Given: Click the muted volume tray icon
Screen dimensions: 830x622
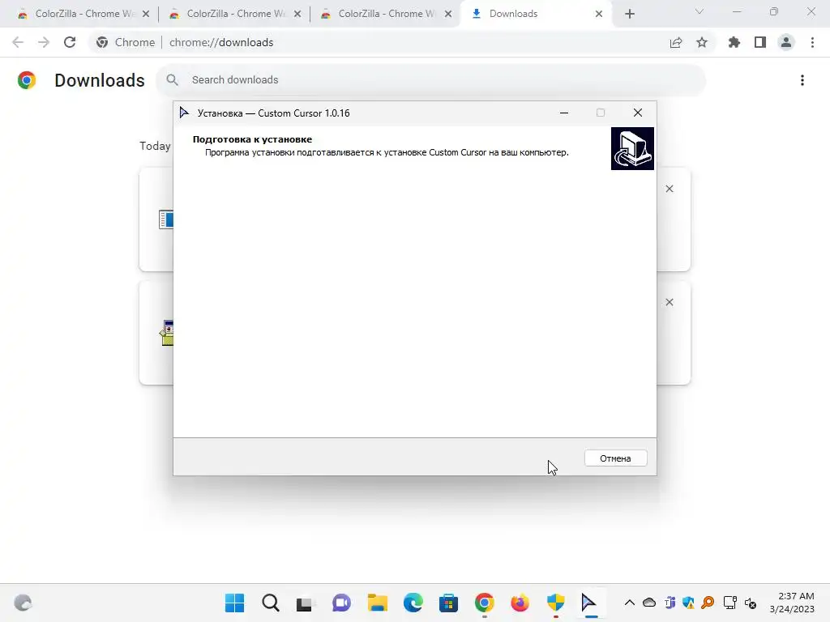Looking at the screenshot, I should click(x=750, y=603).
